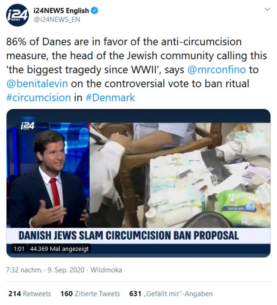Open the tweet timestamp 7:32 nachm.
The width and height of the screenshot is (277, 305).
(x=24, y=270)
